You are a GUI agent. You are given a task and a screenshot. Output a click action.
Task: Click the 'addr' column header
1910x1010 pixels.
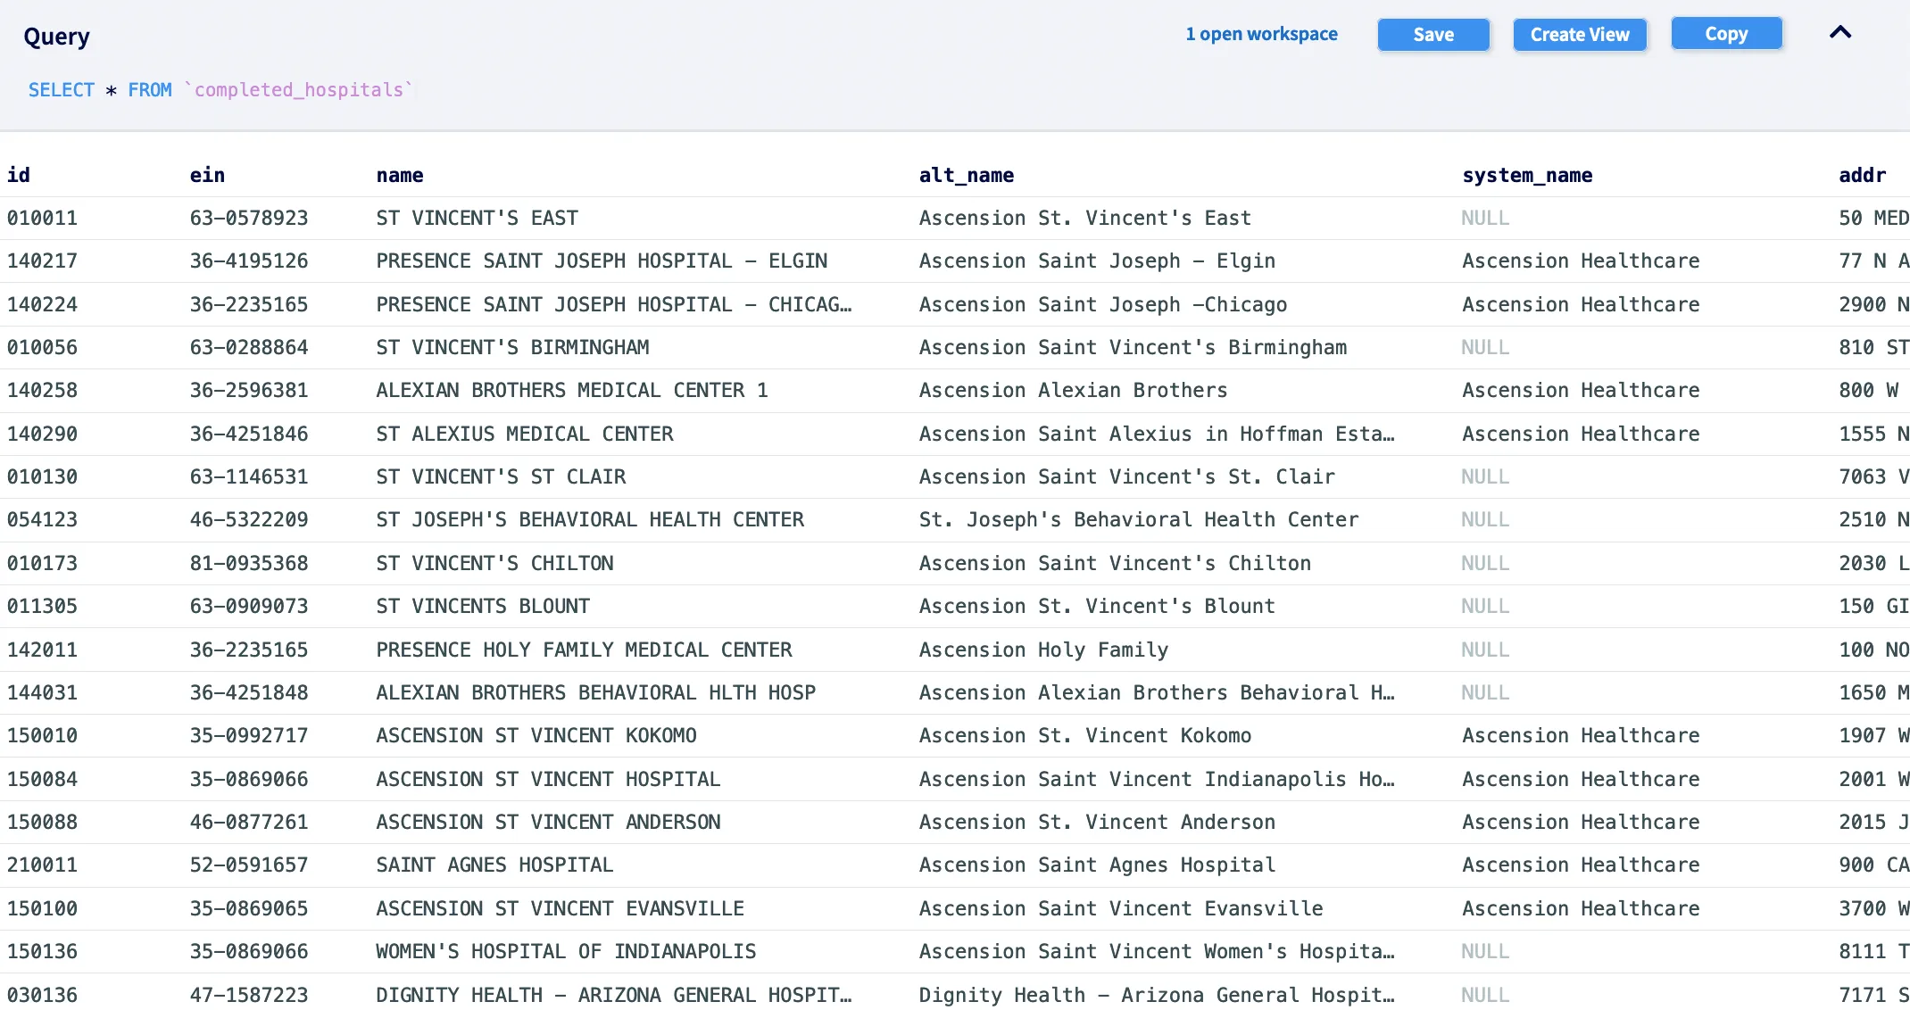tap(1862, 175)
